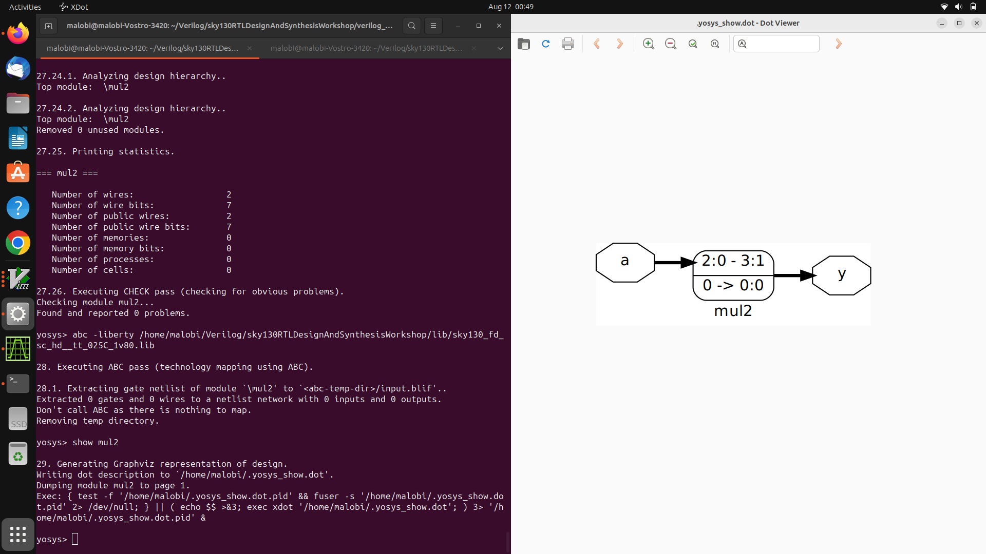
Task: Open the XDot menu in top bar
Action: tap(73, 7)
